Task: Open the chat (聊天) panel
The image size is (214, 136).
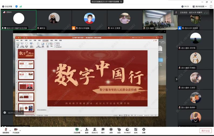Action: (x=103, y=130)
